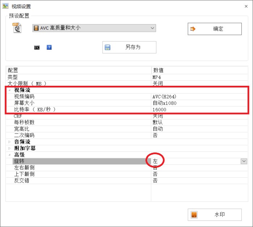The image size is (253, 227).
Task: Click the app icon in the title bar
Action: point(5,6)
